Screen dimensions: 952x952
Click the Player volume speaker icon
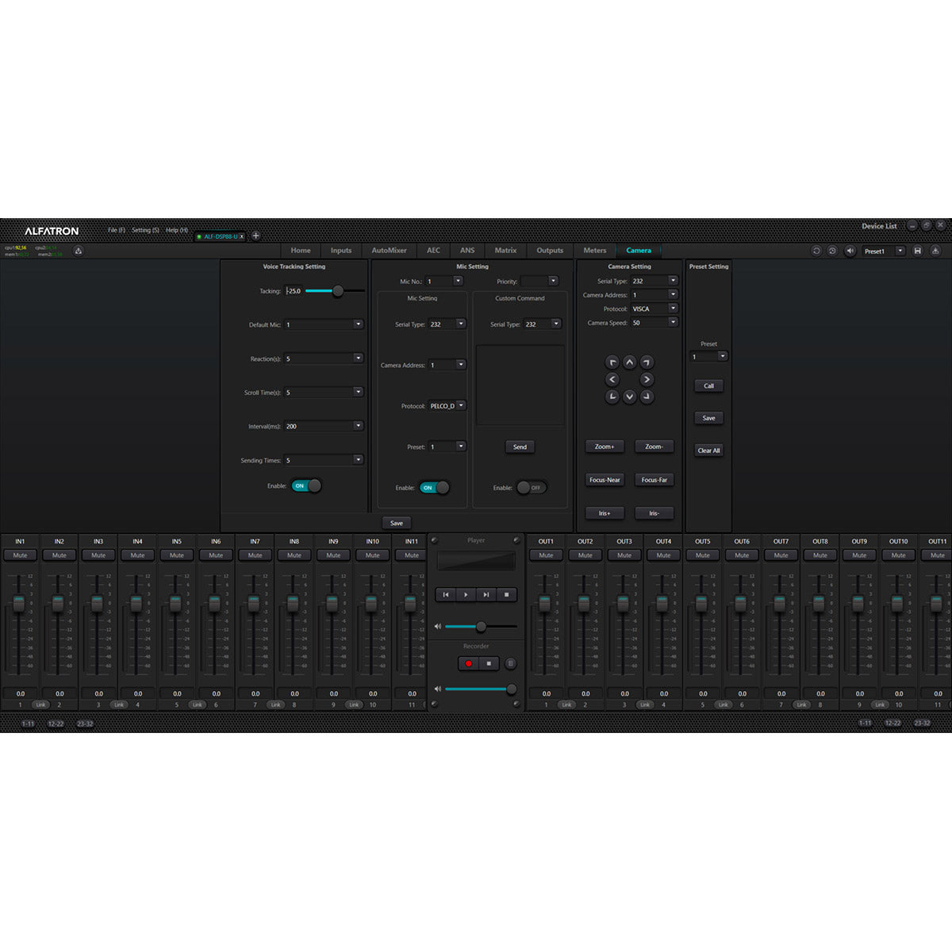[x=437, y=626]
